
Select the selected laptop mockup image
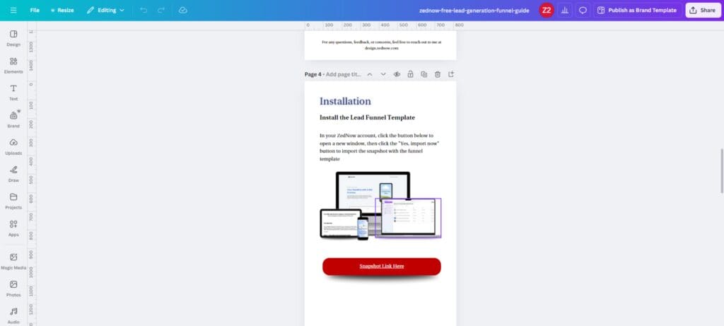coord(408,218)
